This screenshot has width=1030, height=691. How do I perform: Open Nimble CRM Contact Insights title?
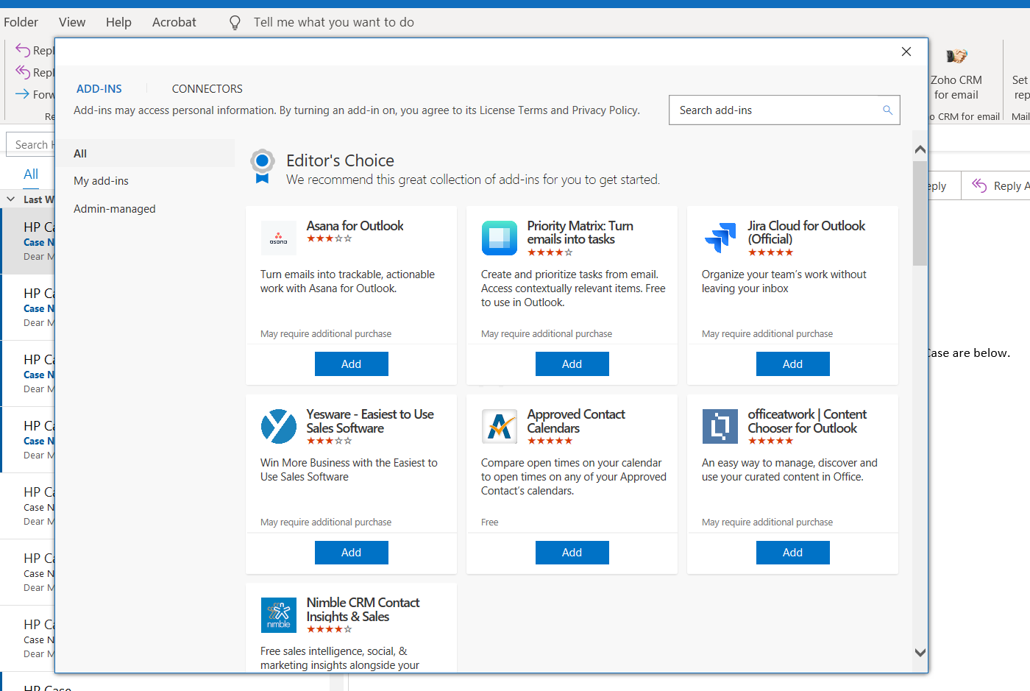tap(363, 609)
